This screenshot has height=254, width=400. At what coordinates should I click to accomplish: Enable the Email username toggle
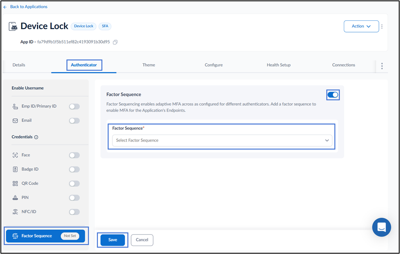pos(74,120)
